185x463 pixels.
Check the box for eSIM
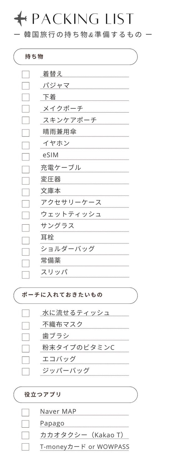click(26, 157)
